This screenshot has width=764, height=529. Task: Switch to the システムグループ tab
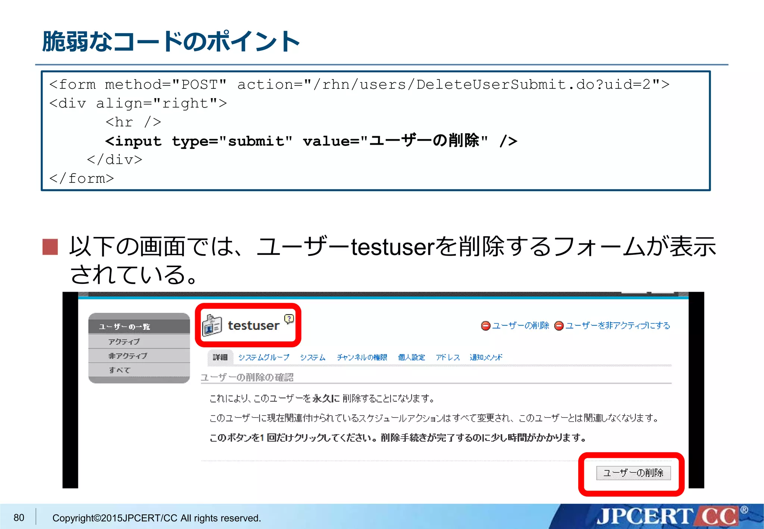pyautogui.click(x=264, y=357)
